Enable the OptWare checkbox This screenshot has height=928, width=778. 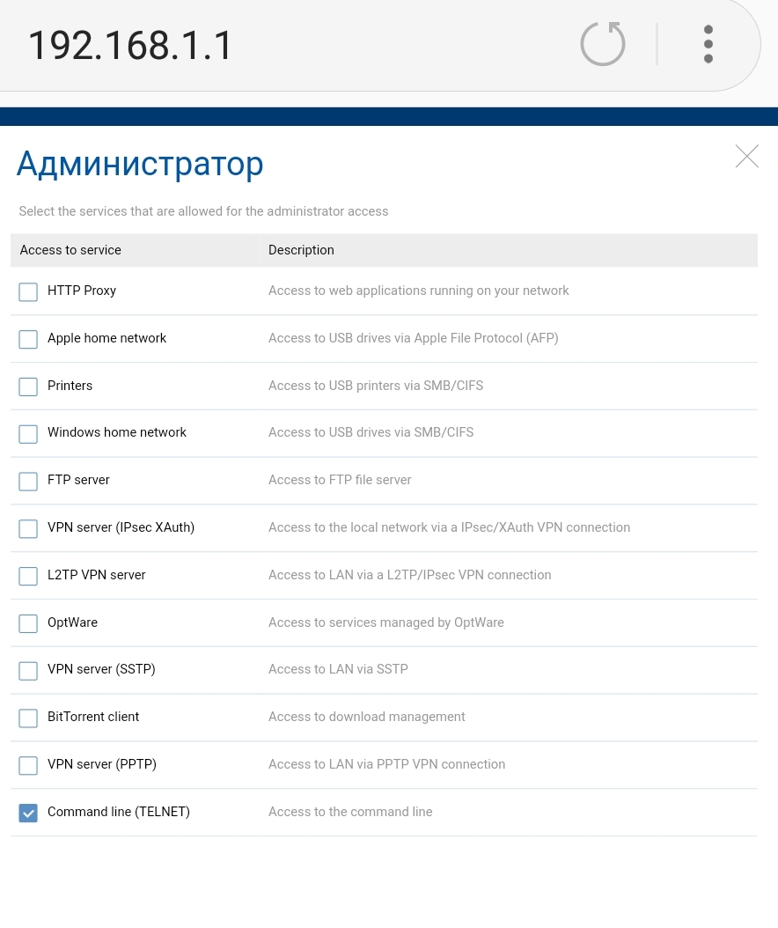click(x=28, y=623)
